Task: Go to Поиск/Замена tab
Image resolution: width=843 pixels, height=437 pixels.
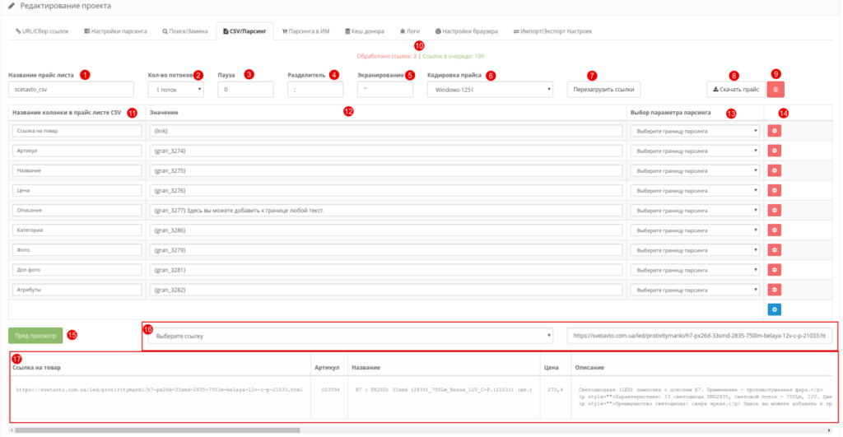Action: (185, 31)
